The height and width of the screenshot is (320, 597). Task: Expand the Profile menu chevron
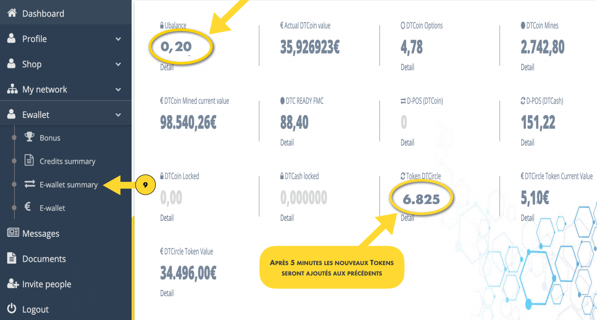coord(118,39)
